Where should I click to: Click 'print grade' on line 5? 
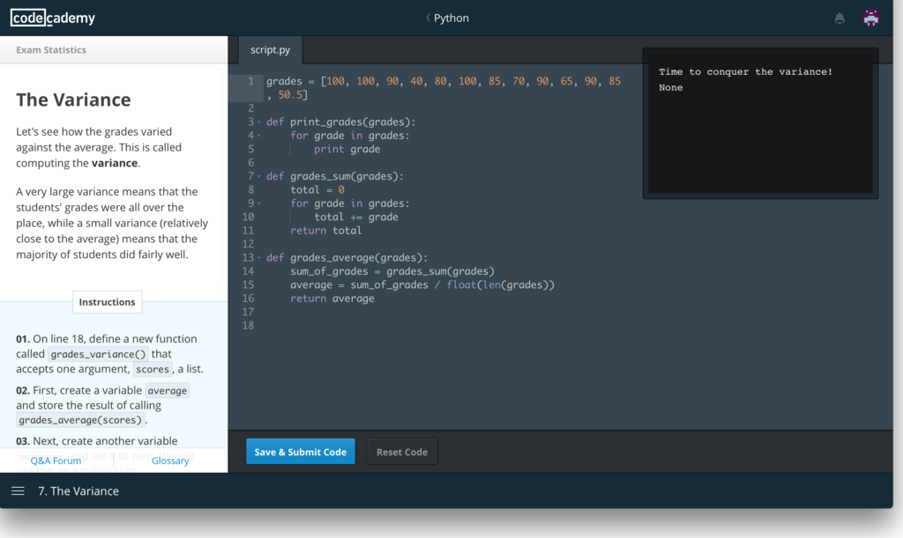pyautogui.click(x=347, y=150)
